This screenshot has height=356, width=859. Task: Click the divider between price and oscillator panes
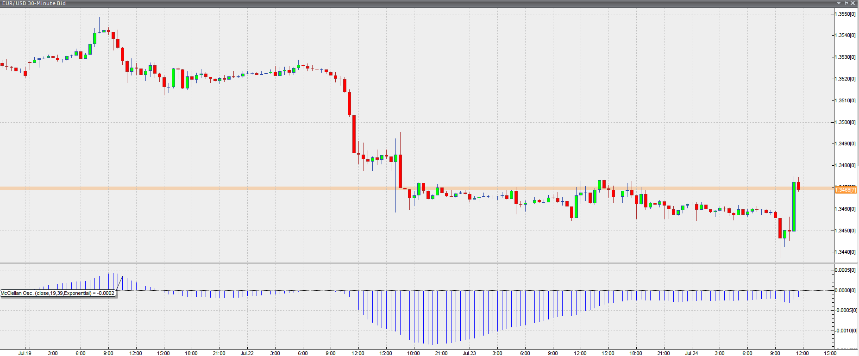click(417, 263)
